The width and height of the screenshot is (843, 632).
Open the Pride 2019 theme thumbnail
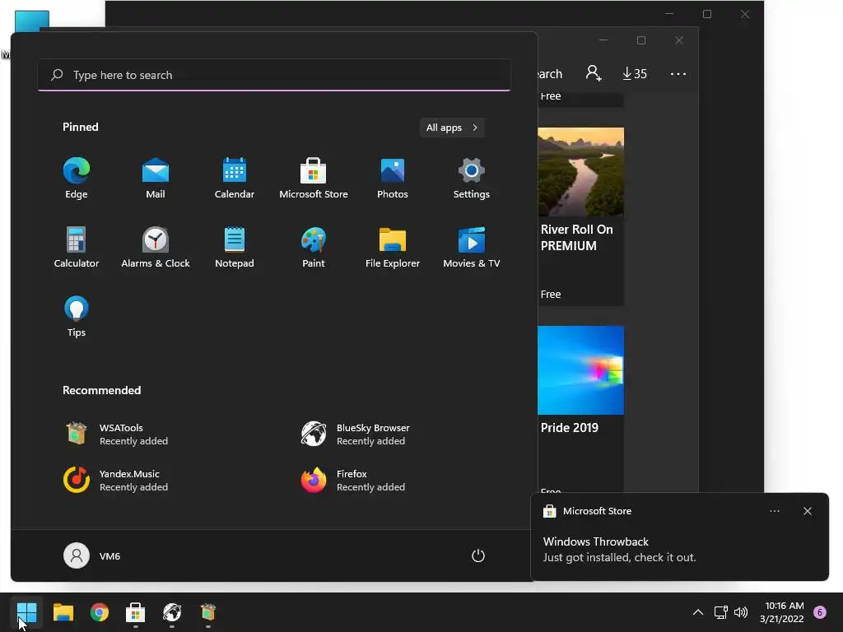click(x=581, y=370)
